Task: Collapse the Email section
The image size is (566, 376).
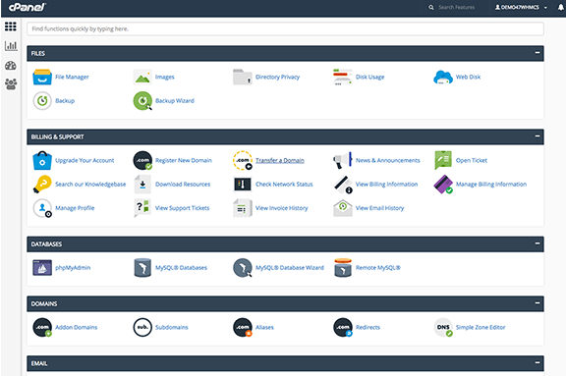Action: point(538,362)
